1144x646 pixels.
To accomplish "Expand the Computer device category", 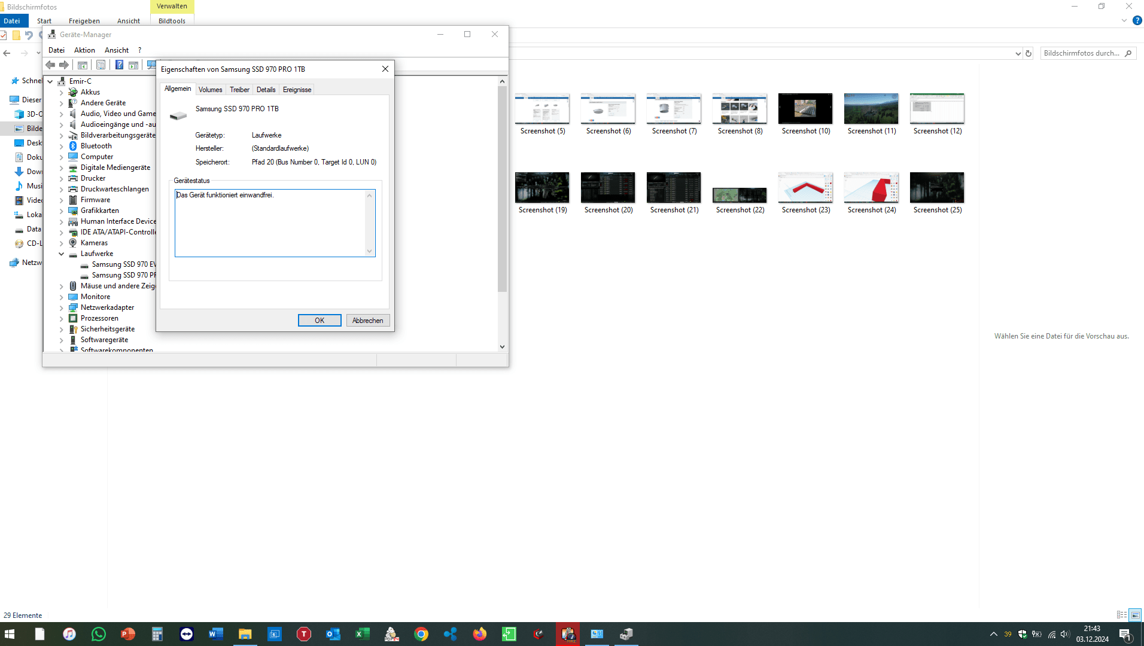I will (x=61, y=157).
